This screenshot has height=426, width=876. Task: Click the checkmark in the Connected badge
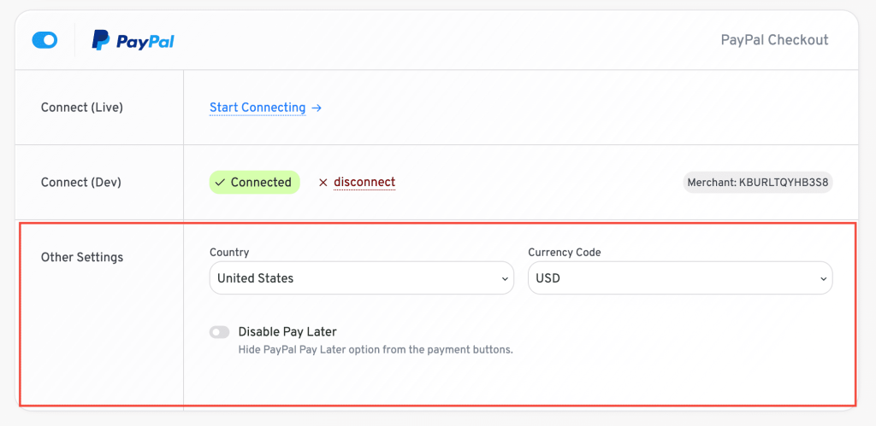(x=220, y=183)
